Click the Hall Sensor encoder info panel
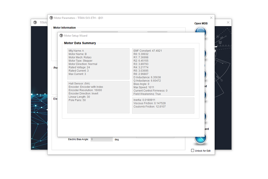The image size is (268, 179). tap(98, 97)
